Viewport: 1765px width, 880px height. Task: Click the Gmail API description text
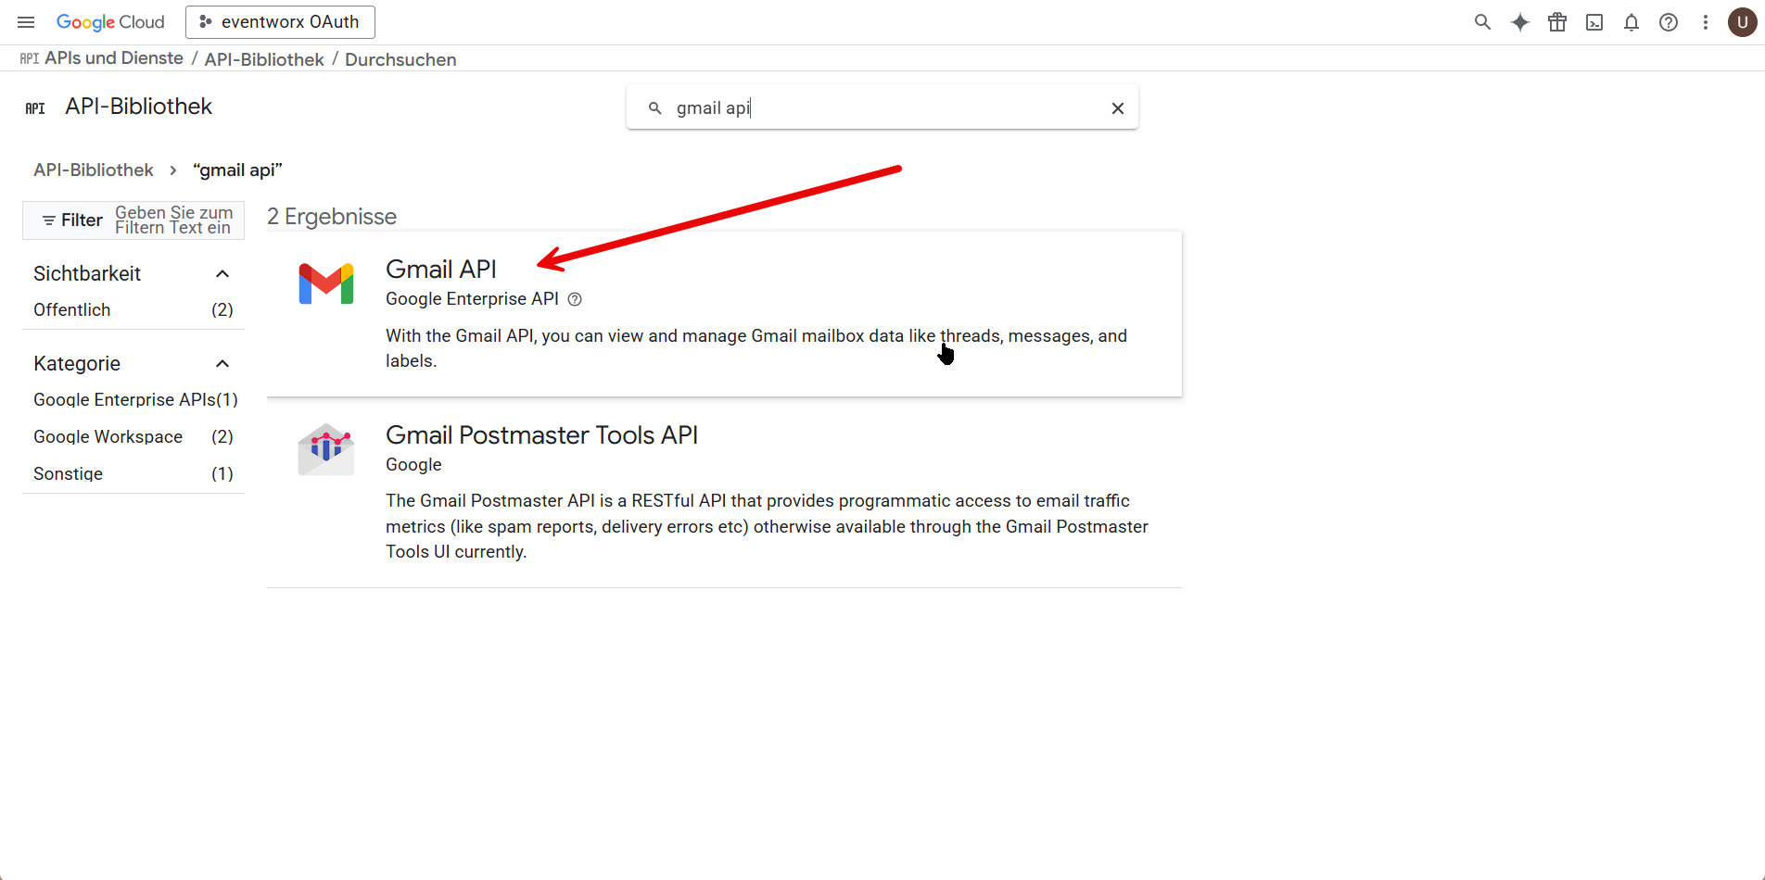756,348
